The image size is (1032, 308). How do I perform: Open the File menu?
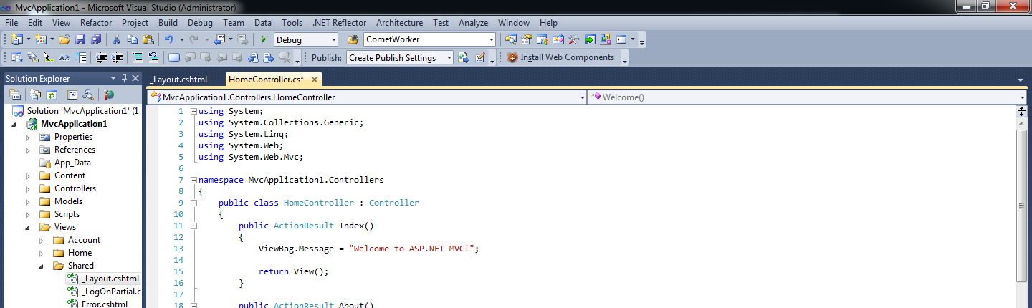[11, 23]
